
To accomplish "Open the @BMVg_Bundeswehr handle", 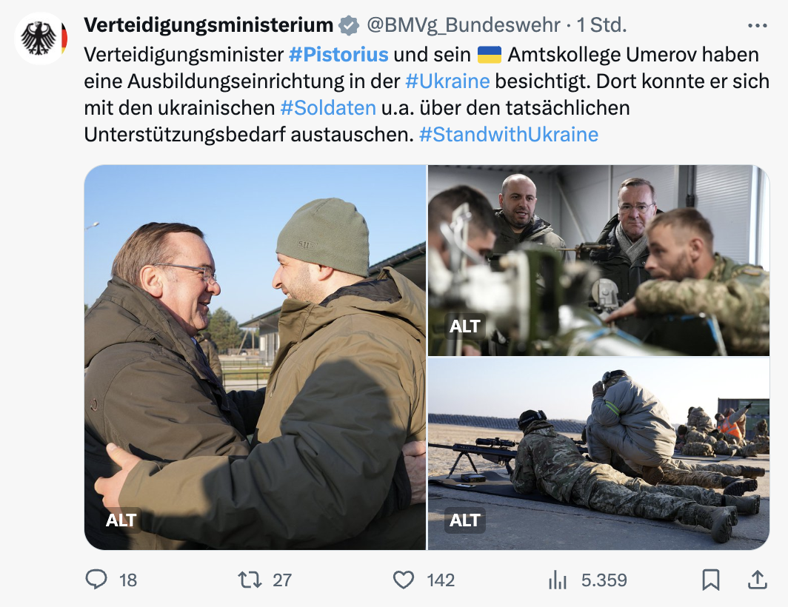I will pos(464,25).
